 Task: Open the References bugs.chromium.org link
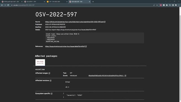[65, 46]
